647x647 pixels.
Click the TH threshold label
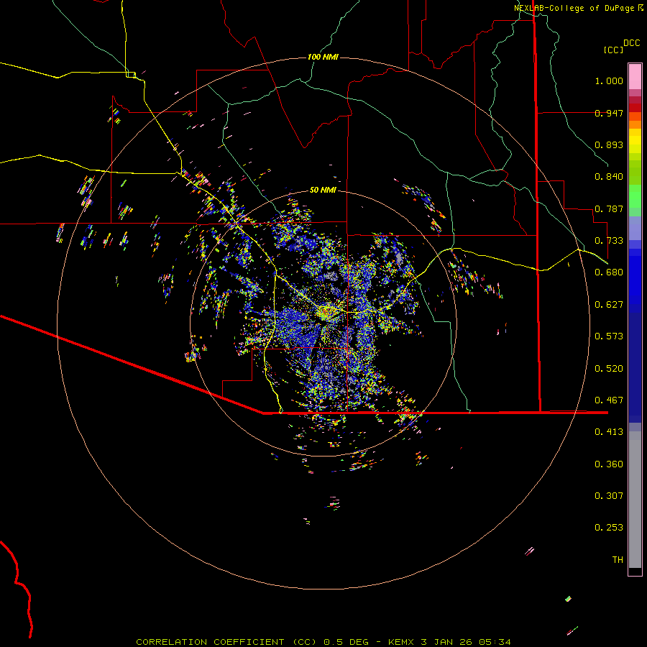[x=618, y=560]
